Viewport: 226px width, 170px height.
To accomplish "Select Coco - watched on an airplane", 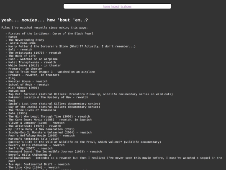I will point(33,59).
